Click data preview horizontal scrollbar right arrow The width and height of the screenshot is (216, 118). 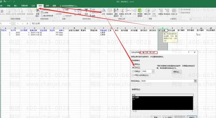[x=192, y=111]
